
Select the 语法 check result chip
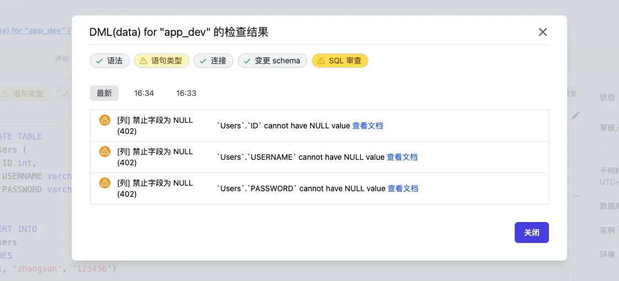click(110, 61)
